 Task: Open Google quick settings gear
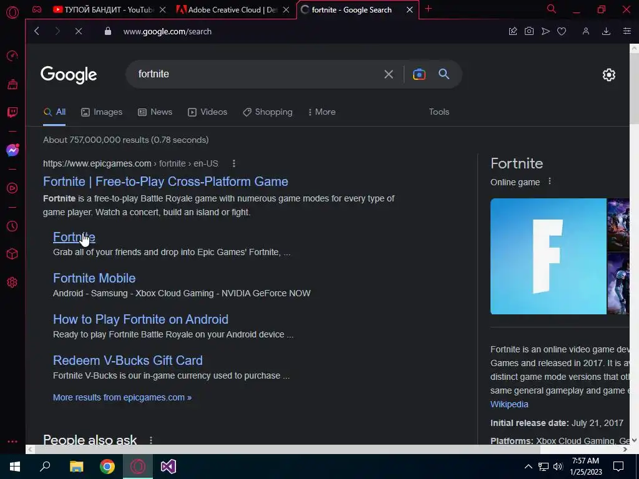coord(609,75)
